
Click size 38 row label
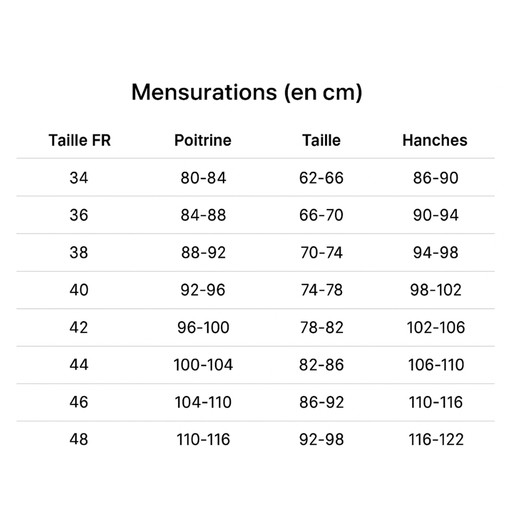click(x=79, y=253)
